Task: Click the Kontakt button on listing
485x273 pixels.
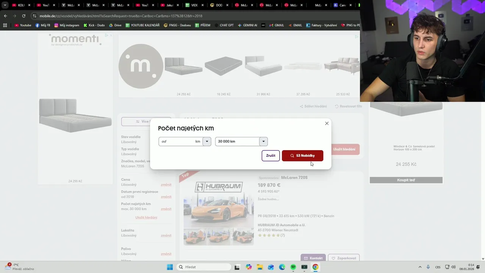Action: [313, 258]
